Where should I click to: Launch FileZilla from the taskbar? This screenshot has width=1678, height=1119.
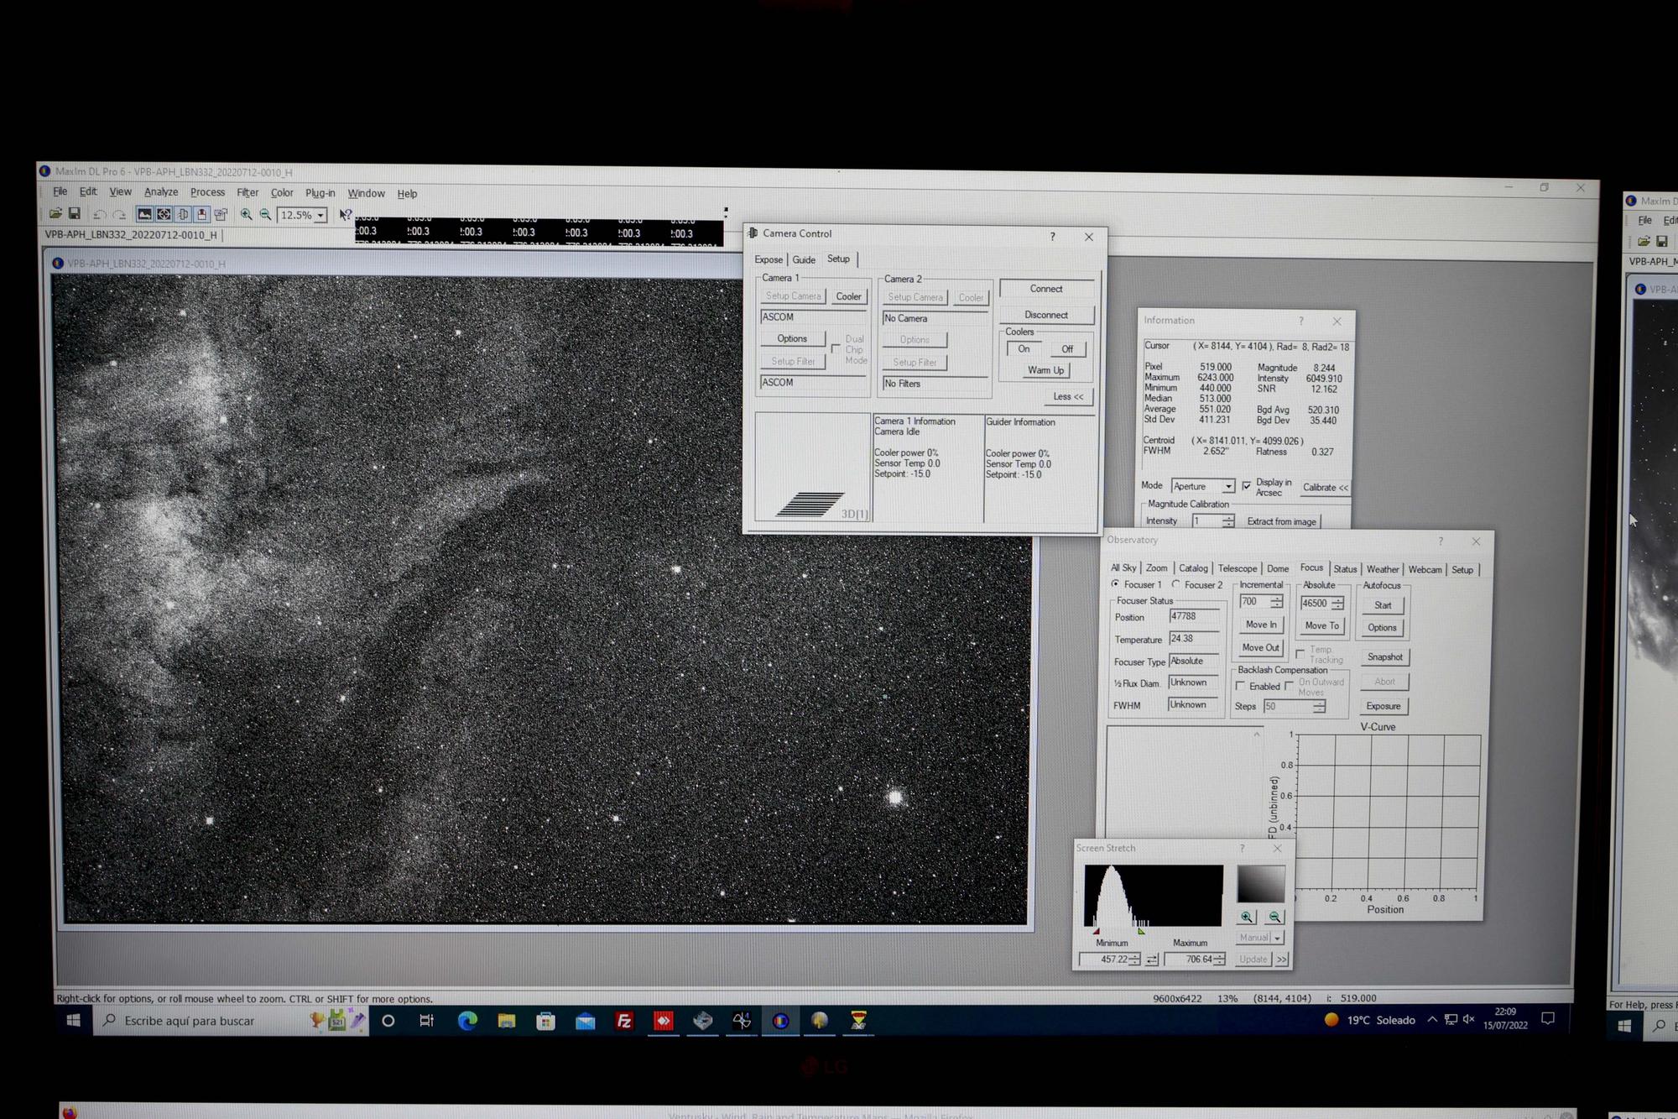[x=624, y=1021]
